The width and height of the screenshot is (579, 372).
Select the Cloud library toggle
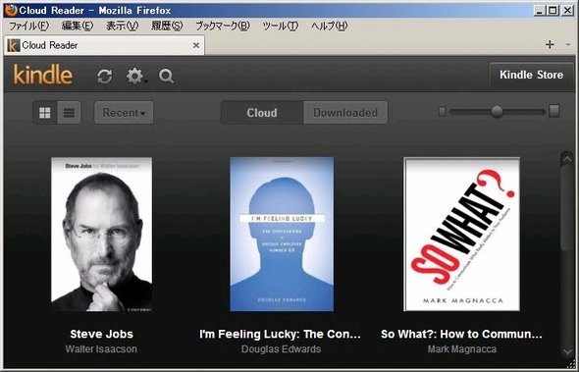coord(262,112)
